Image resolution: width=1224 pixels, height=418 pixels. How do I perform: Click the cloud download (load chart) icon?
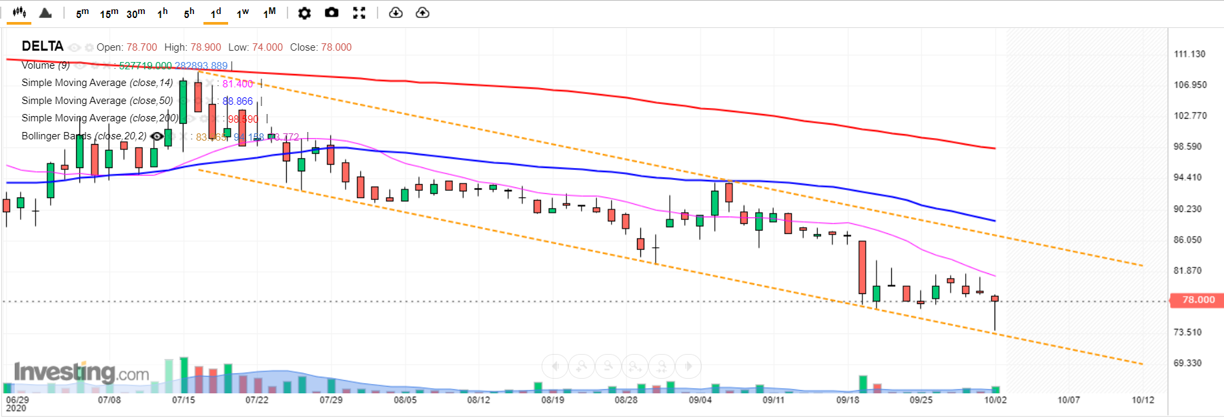[x=396, y=13]
